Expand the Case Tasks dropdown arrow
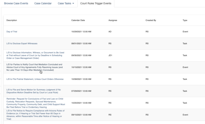 (x=73, y=3)
